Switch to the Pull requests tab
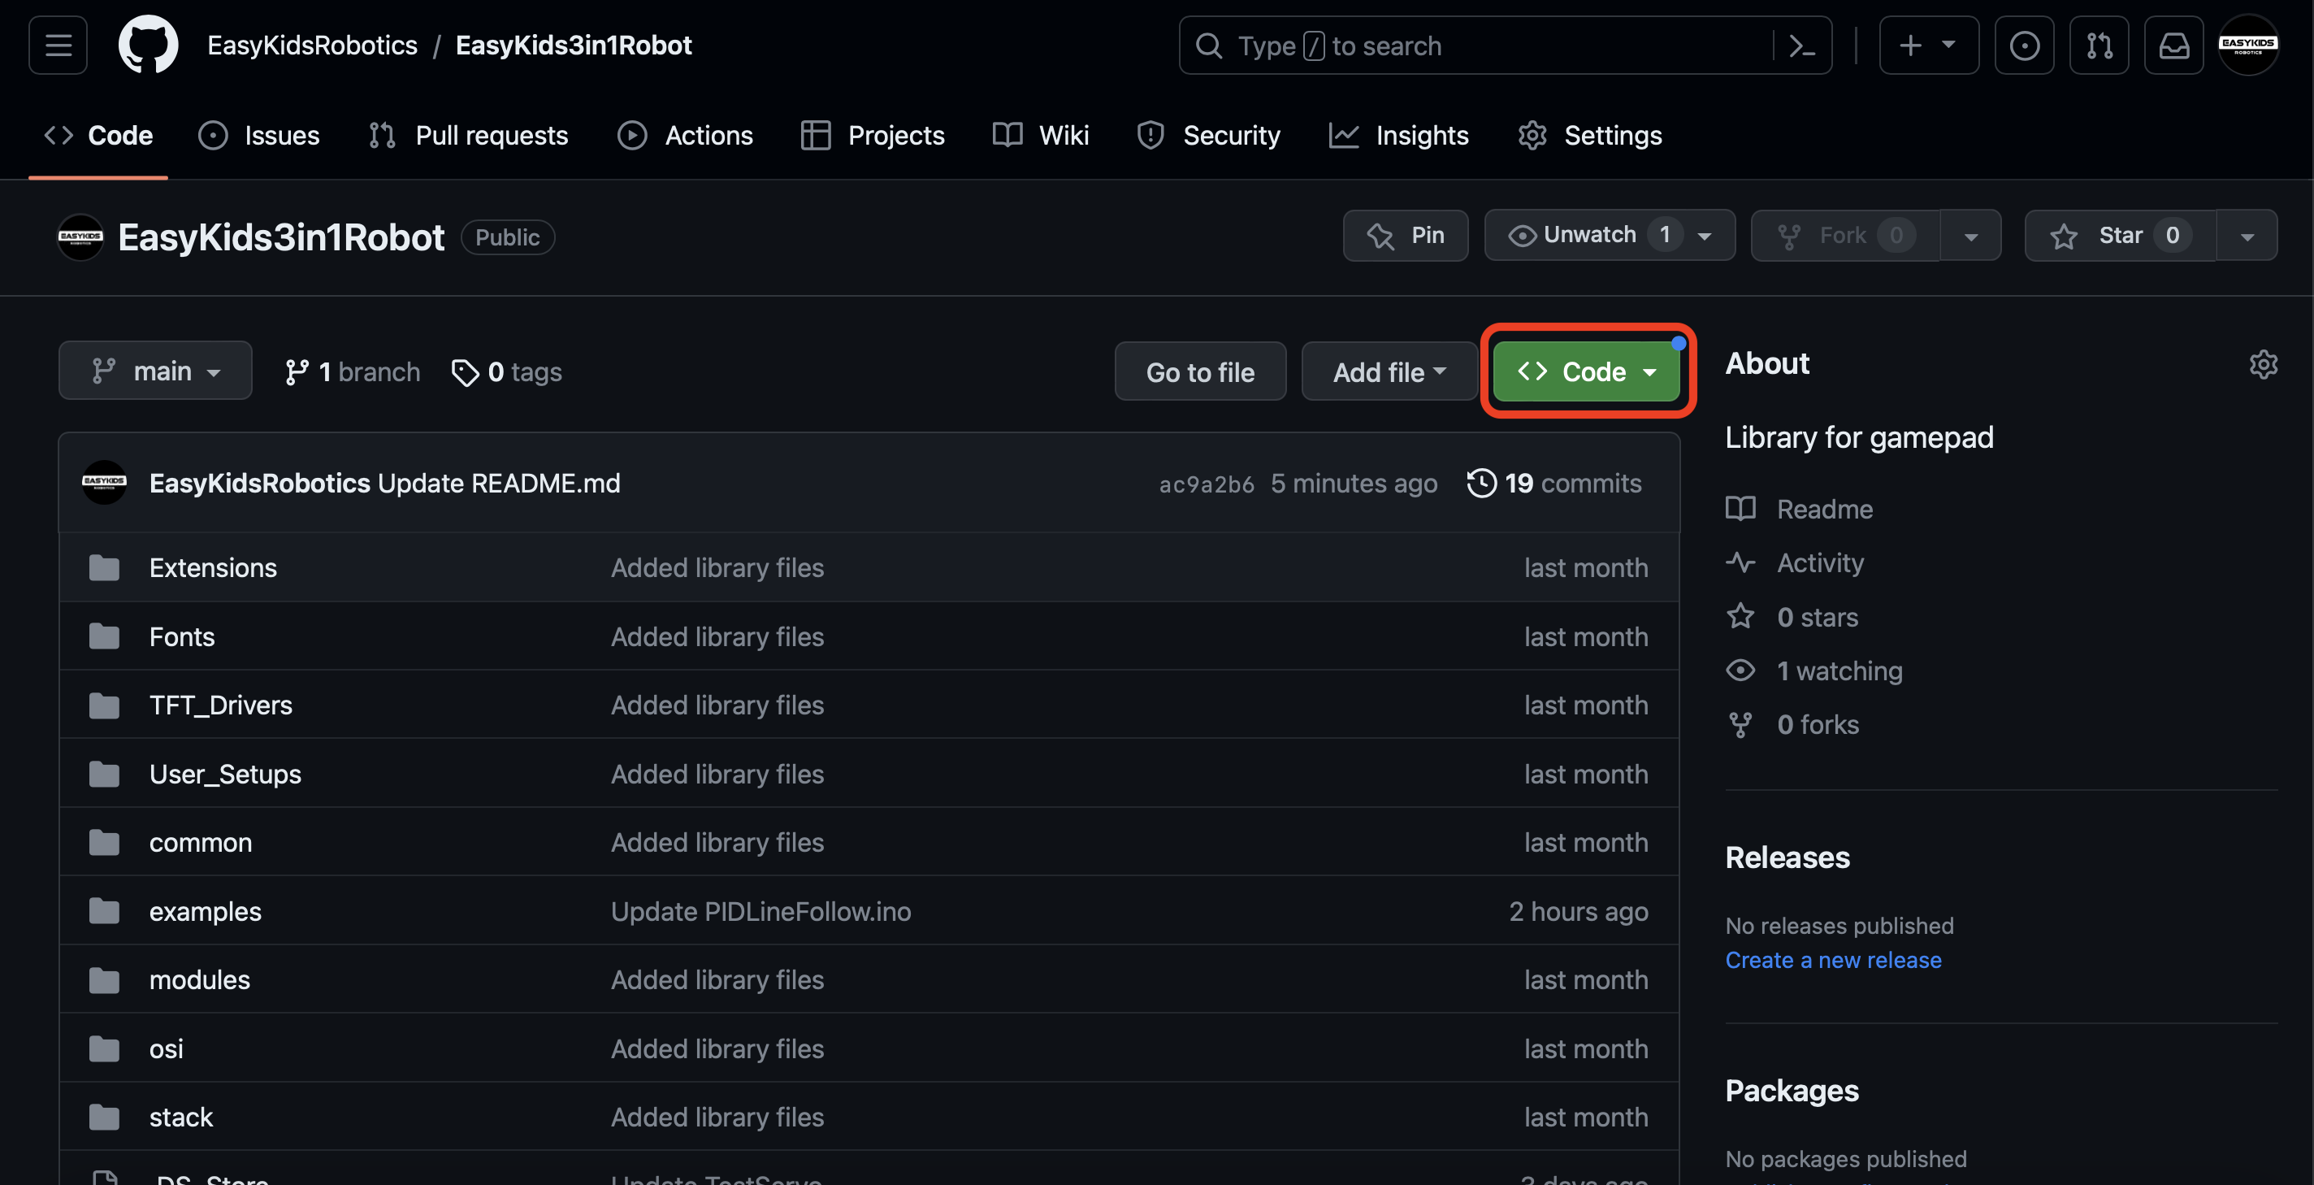2314x1185 pixels. pyautogui.click(x=468, y=136)
